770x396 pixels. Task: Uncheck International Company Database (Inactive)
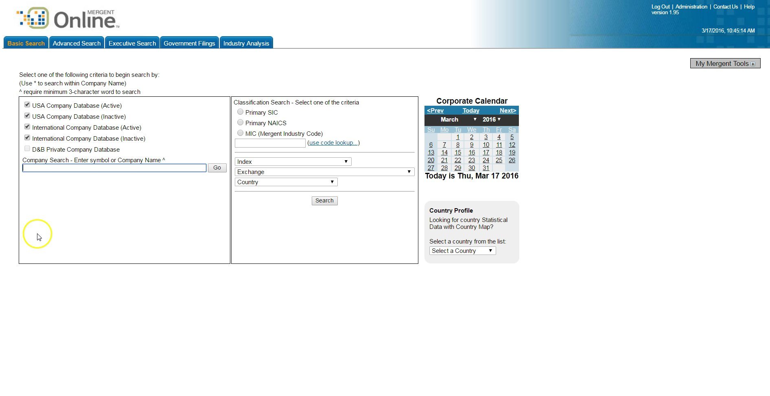coord(27,137)
